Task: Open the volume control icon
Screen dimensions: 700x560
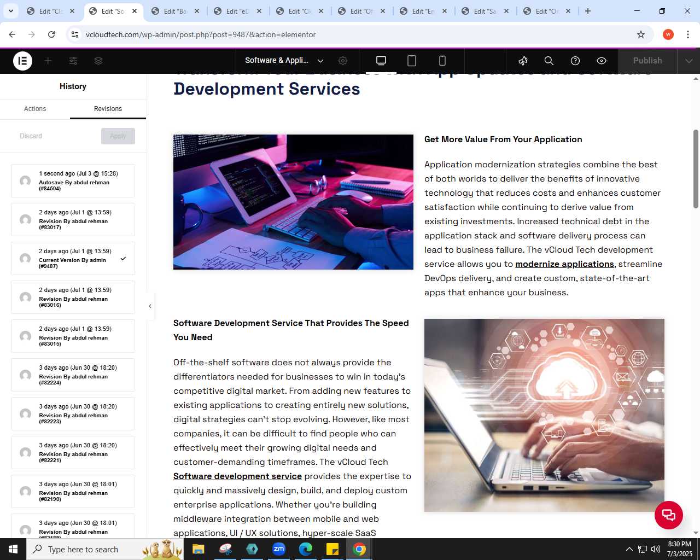Action: point(656,549)
